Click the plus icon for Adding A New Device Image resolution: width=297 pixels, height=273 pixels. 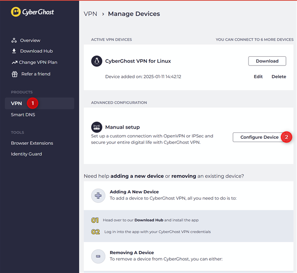[x=98, y=196]
